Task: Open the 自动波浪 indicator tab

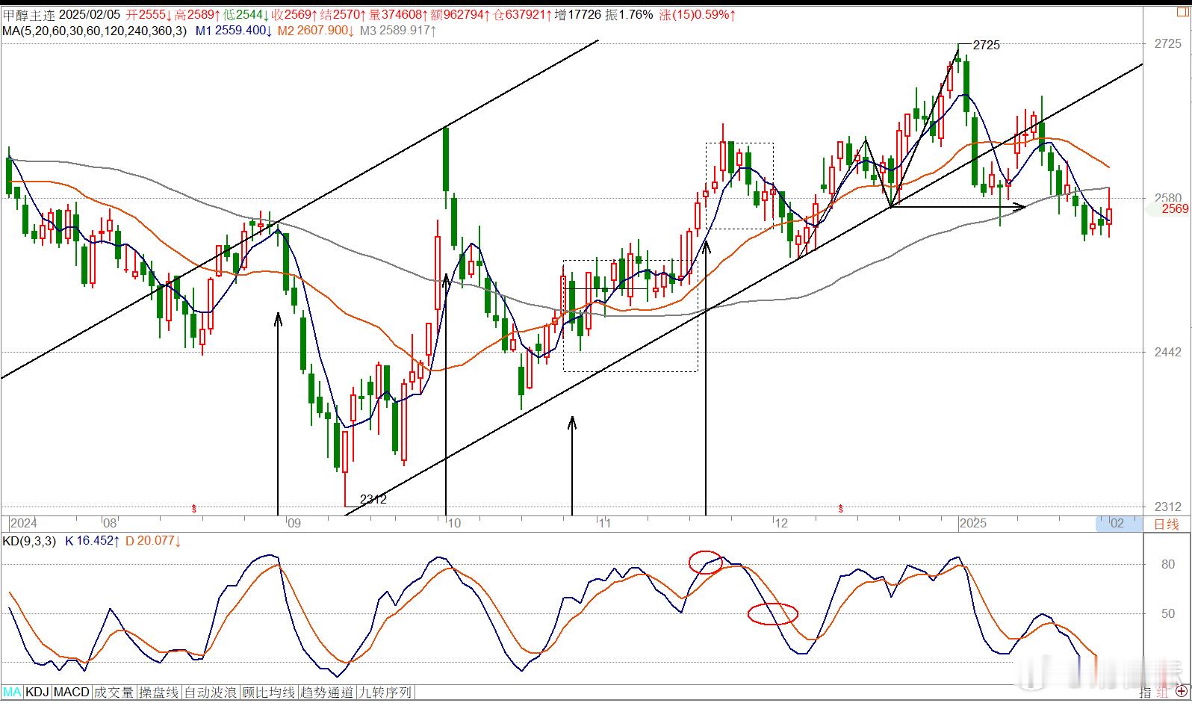Action: click(x=211, y=692)
